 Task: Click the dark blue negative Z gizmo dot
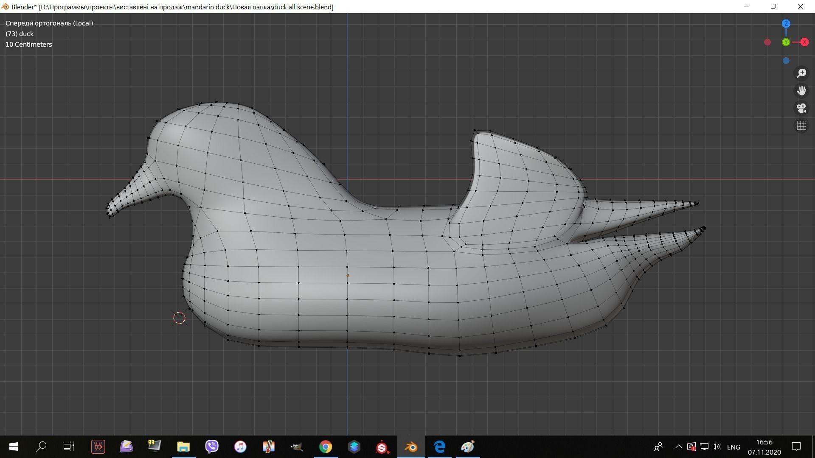tap(786, 61)
